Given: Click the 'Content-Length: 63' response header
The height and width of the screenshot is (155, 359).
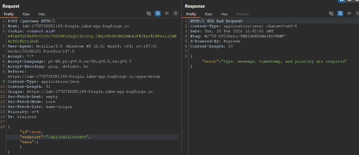Looking at the screenshot, I should [212, 46].
